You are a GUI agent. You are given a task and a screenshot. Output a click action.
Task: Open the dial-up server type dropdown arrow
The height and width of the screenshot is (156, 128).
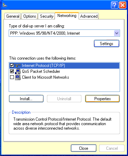pos(117,33)
